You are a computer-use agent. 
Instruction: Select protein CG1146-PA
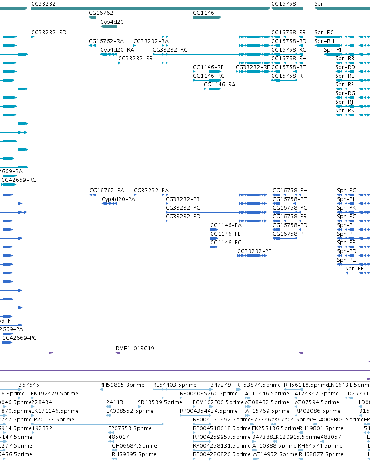click(x=226, y=225)
